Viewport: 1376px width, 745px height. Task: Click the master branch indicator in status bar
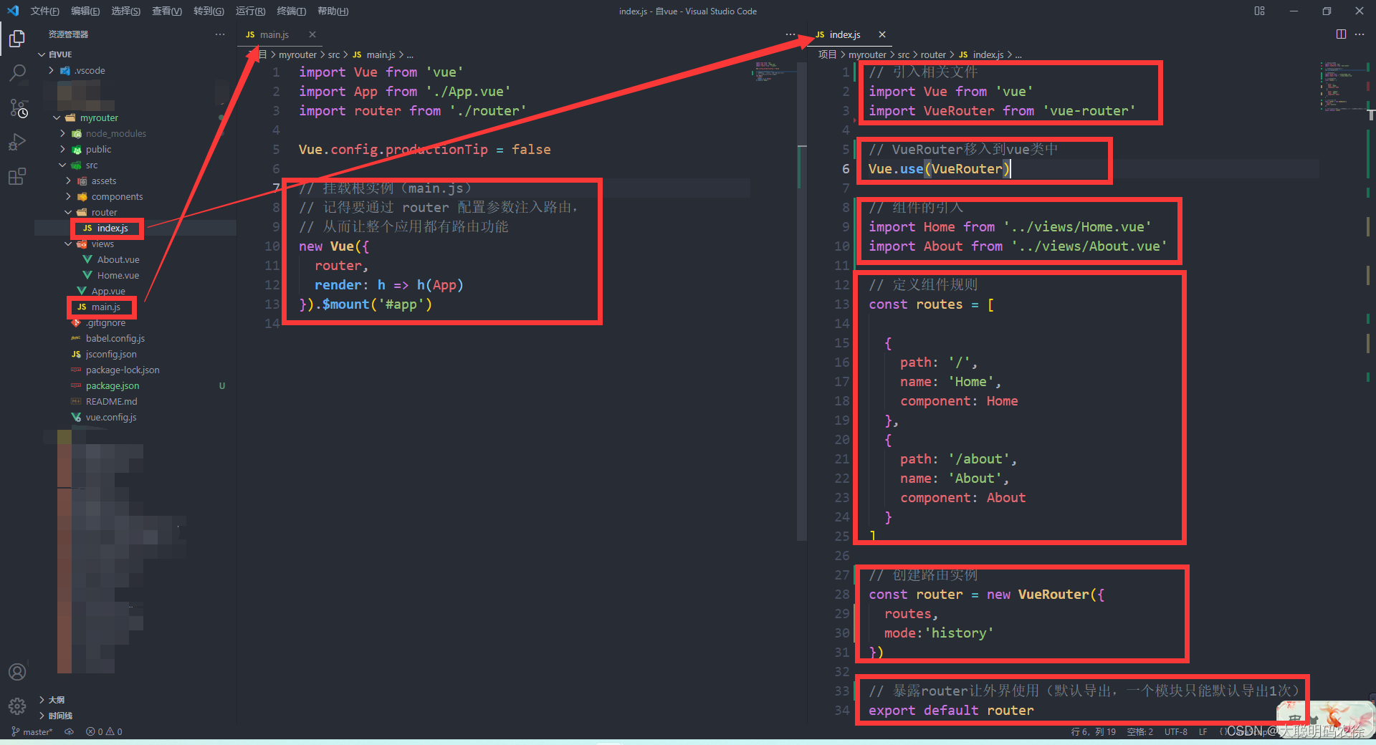pyautogui.click(x=32, y=731)
